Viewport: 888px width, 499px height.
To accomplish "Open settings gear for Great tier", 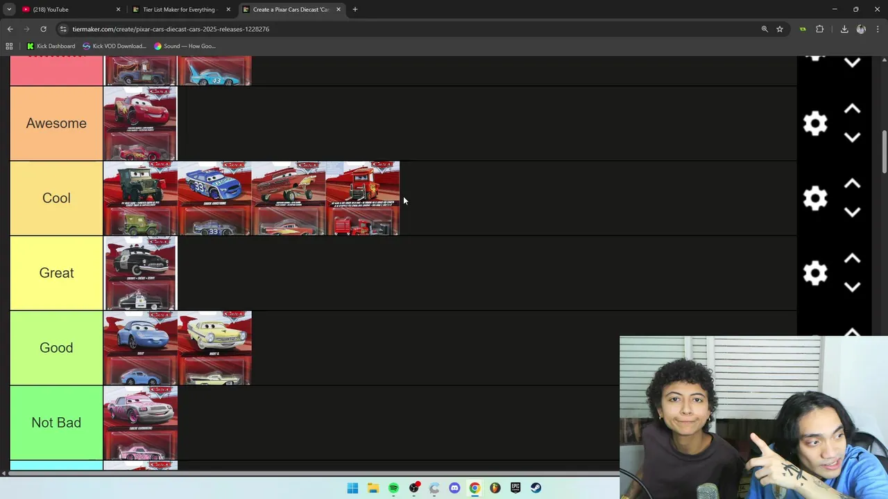I will point(815,273).
